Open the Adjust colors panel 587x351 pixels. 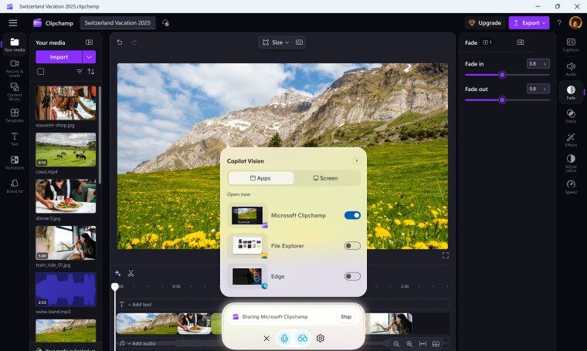571,163
